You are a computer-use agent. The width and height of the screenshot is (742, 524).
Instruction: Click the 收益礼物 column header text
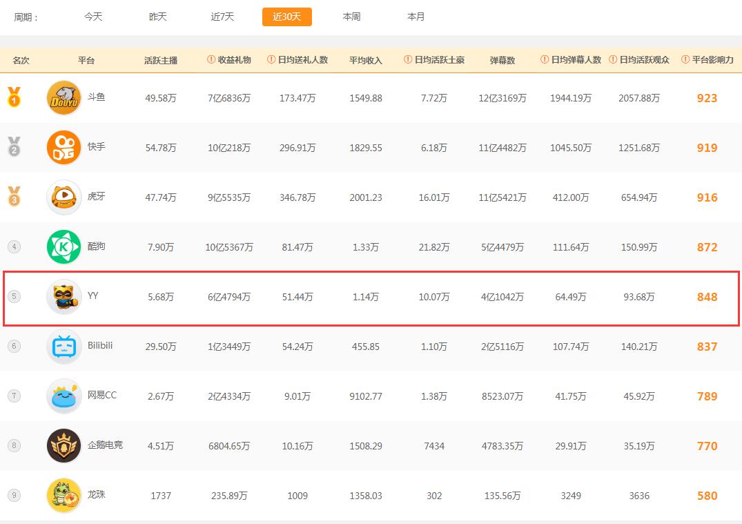point(234,60)
